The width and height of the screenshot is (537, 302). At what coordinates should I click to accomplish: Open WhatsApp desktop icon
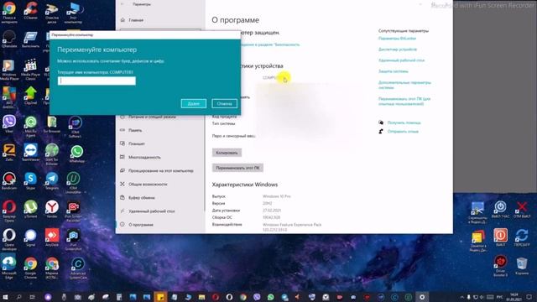pyautogui.click(x=76, y=154)
